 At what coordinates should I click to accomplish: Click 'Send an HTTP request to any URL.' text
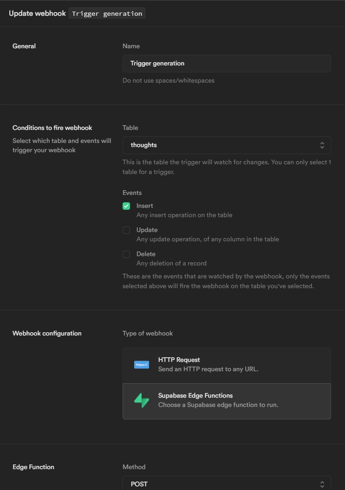pyautogui.click(x=208, y=369)
